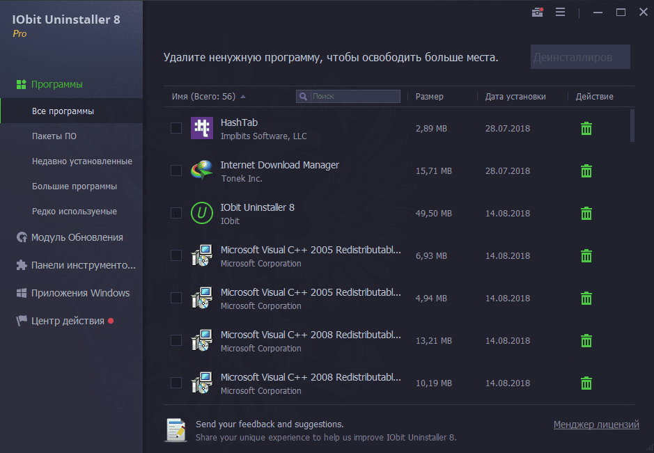
Task: Click the green IObit Uninstaller 8 logo icon
Action: pos(202,213)
